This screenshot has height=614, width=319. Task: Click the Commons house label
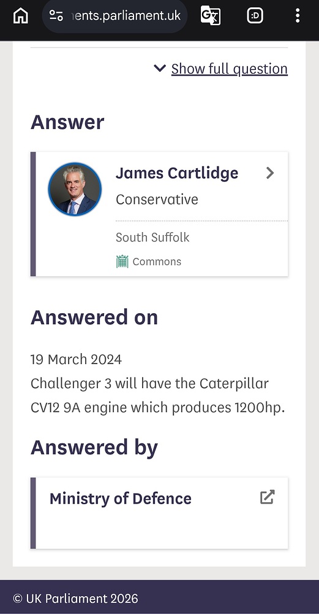(157, 262)
